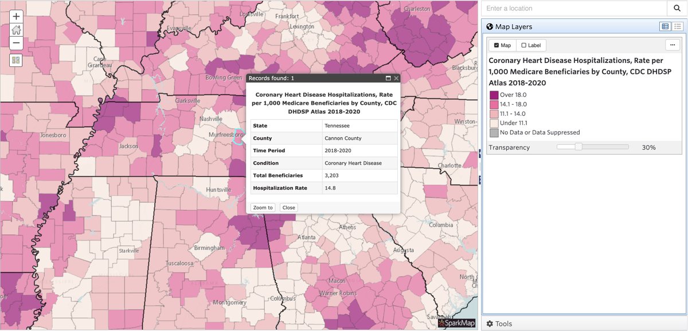Click the Close button in popup
This screenshot has height=331, width=688.
coord(288,207)
